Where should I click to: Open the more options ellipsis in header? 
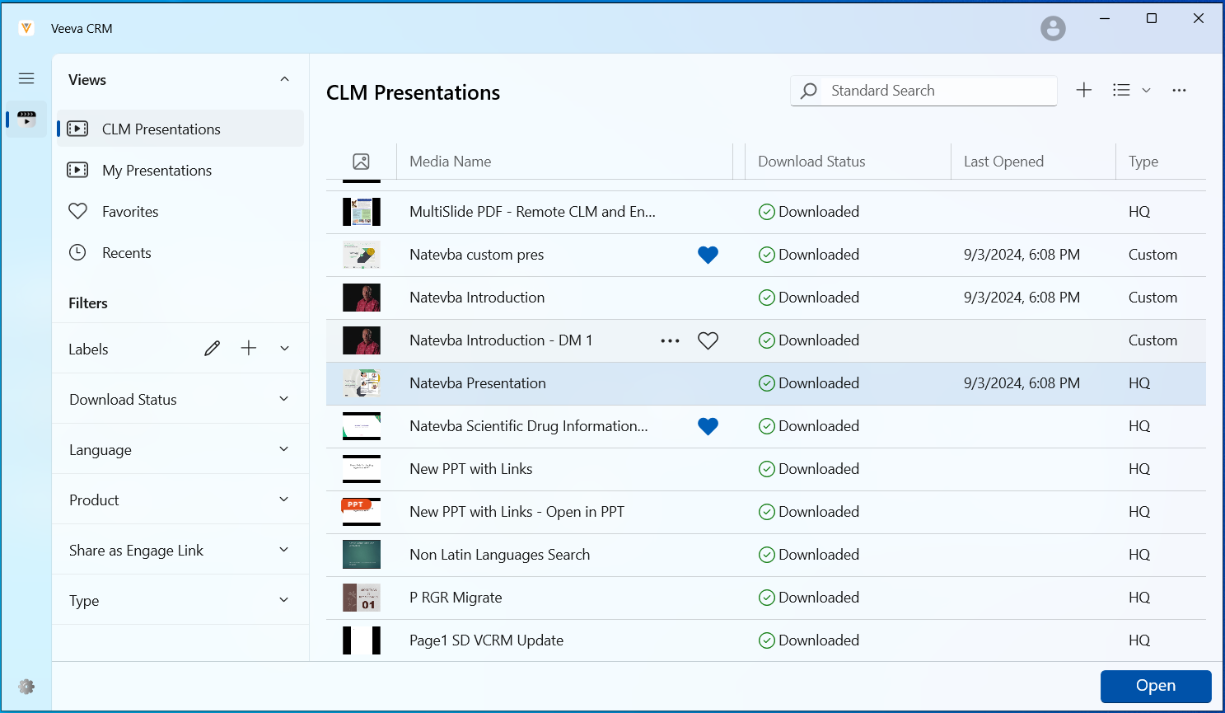[1179, 91]
